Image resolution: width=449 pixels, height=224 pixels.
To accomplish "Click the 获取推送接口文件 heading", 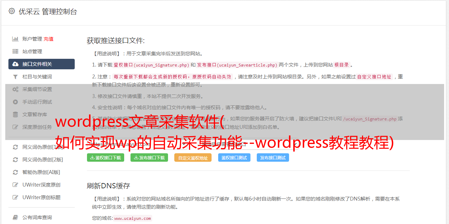I will [116, 41].
